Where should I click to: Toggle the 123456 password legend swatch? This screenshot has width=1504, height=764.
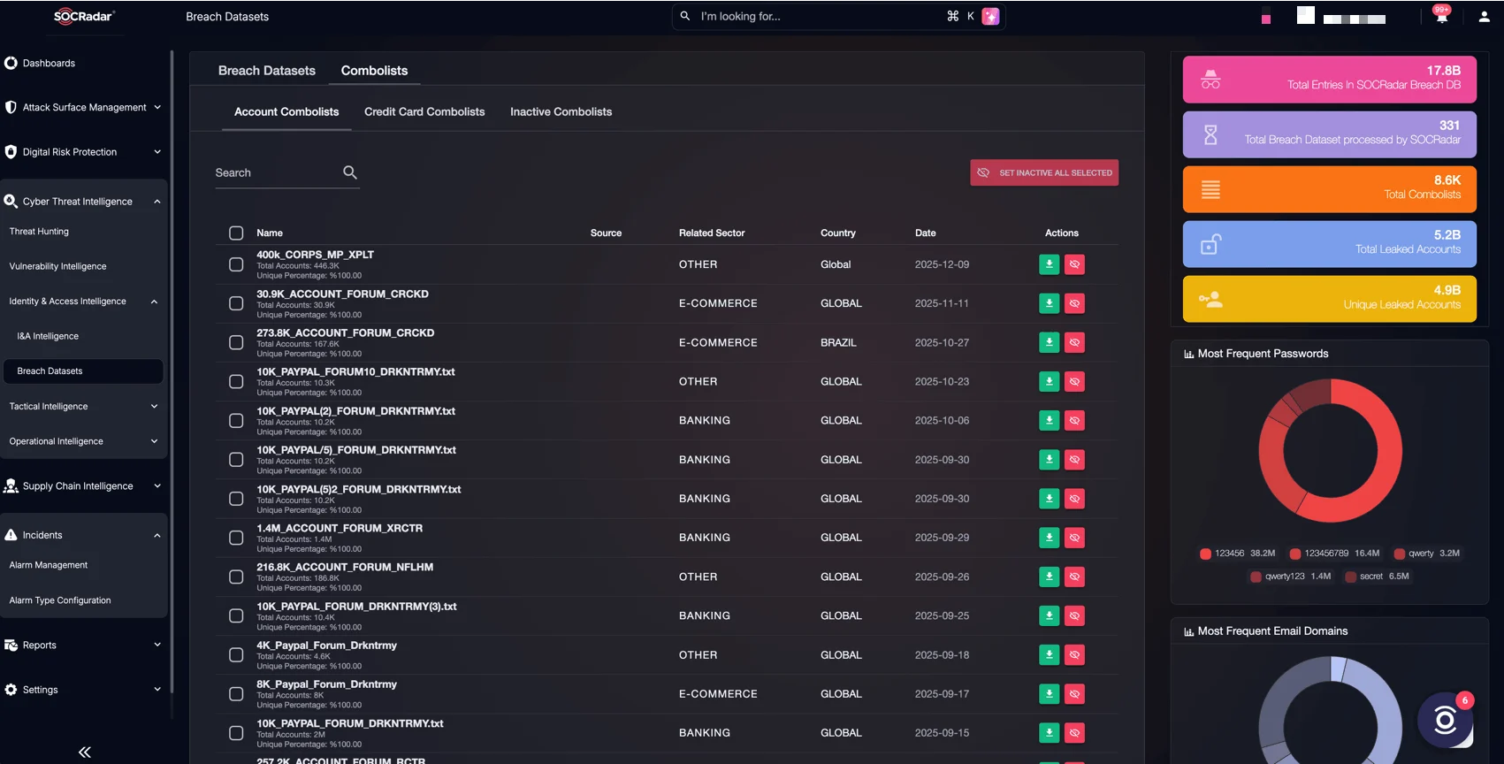point(1205,554)
